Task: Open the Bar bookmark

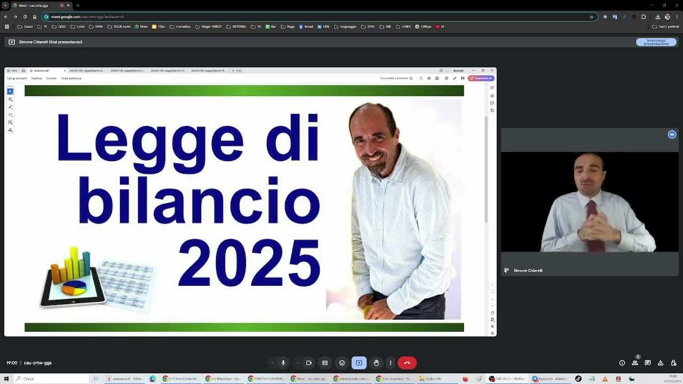Action: coord(271,26)
